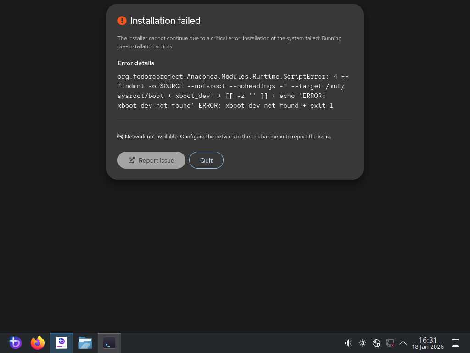Screen dimensions: 470x353
Task: Switch to the Fedora installer taskbar entry
Action: tap(62, 343)
